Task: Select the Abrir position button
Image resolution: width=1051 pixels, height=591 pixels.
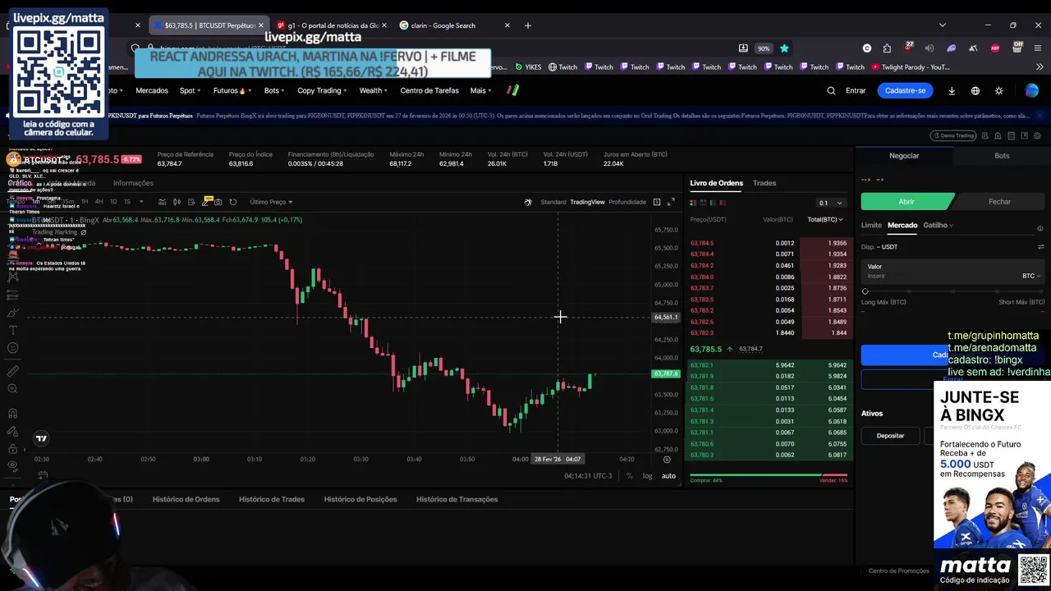Action: click(x=906, y=201)
